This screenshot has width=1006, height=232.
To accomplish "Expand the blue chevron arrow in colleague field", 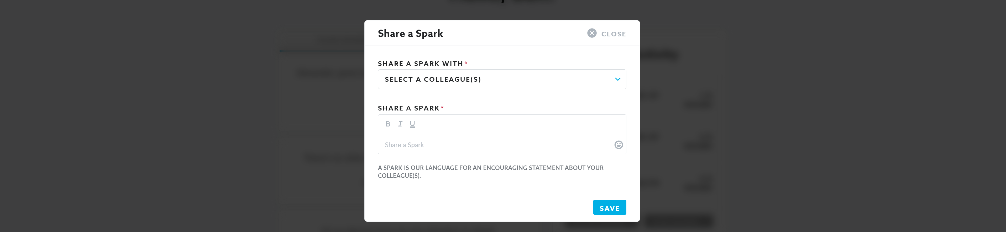I will point(617,79).
